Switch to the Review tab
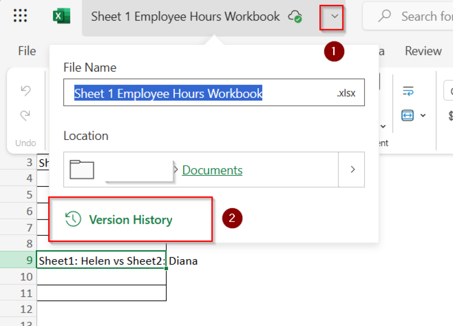453x326 pixels. point(422,51)
